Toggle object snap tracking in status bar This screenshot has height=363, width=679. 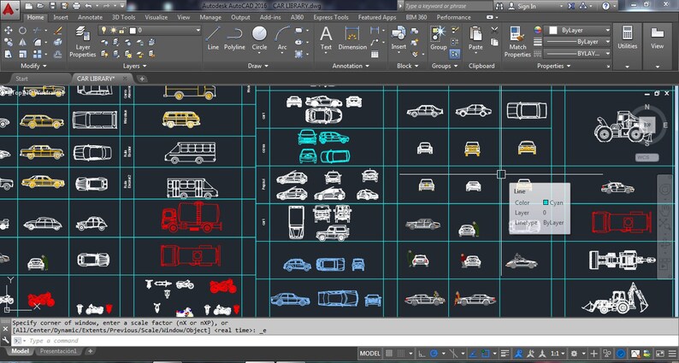(x=474, y=354)
